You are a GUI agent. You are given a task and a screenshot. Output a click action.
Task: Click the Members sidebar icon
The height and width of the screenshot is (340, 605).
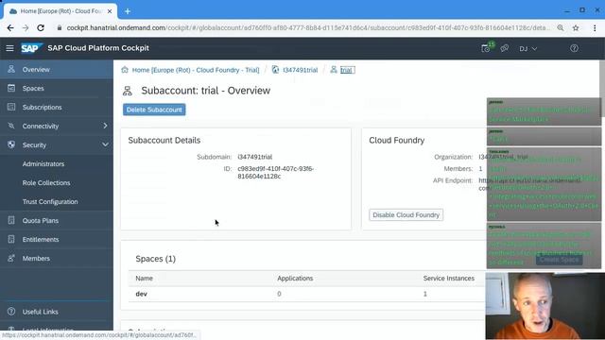pos(11,258)
